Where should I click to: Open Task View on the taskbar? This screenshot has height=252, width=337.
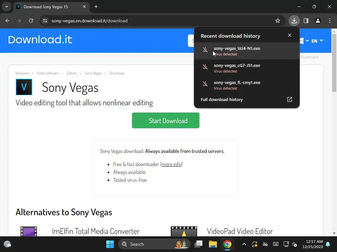[198, 244]
